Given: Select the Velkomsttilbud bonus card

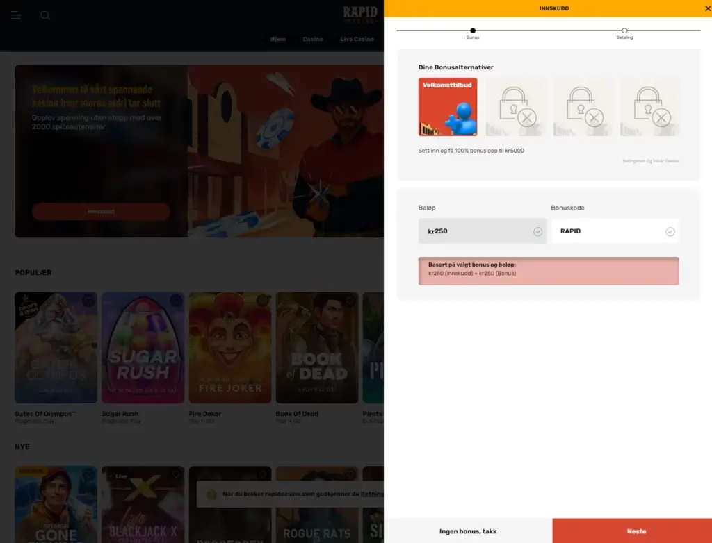Looking at the screenshot, I should pyautogui.click(x=447, y=107).
